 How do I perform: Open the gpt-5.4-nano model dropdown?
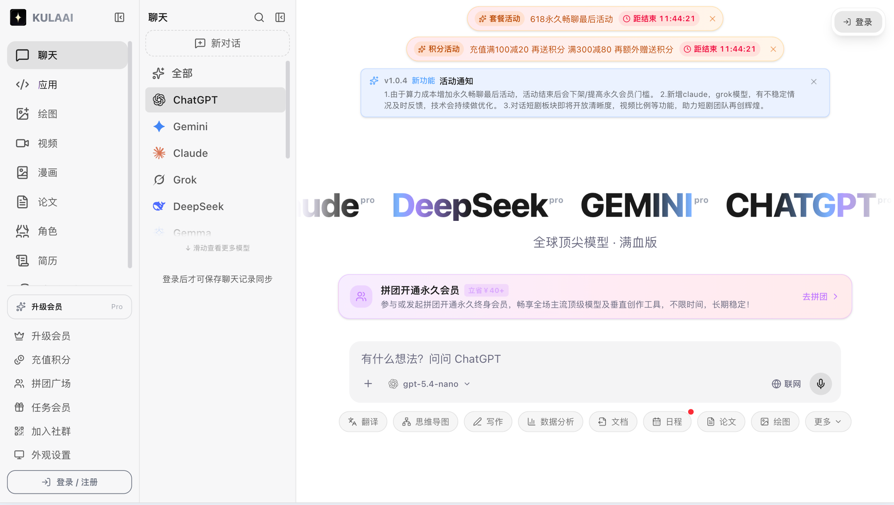430,384
